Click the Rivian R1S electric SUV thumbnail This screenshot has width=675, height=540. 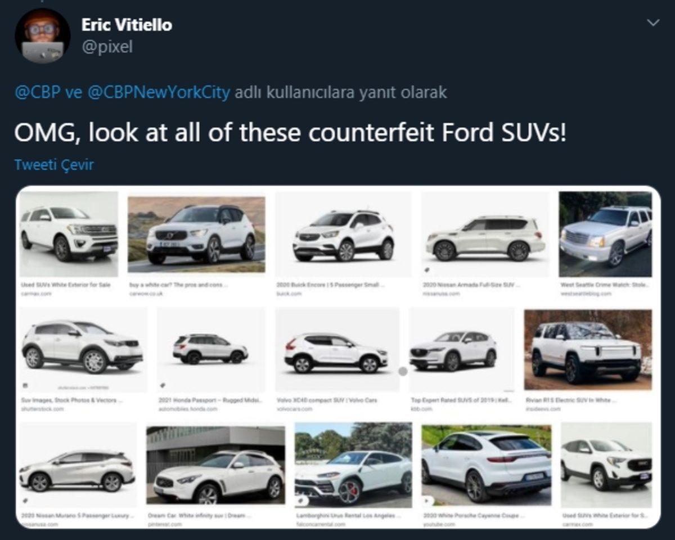point(588,349)
